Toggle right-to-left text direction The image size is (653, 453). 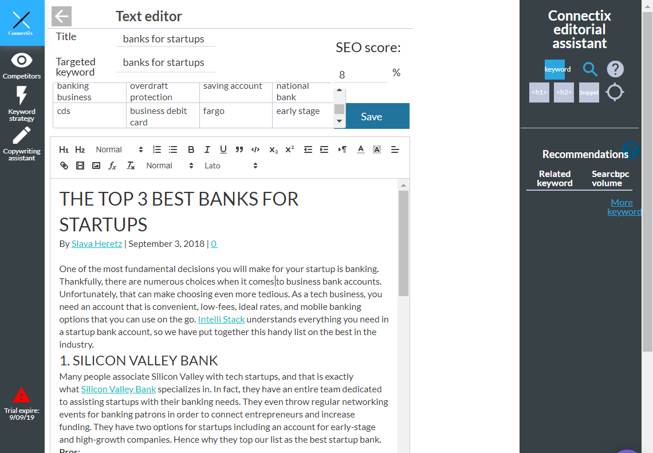click(343, 150)
